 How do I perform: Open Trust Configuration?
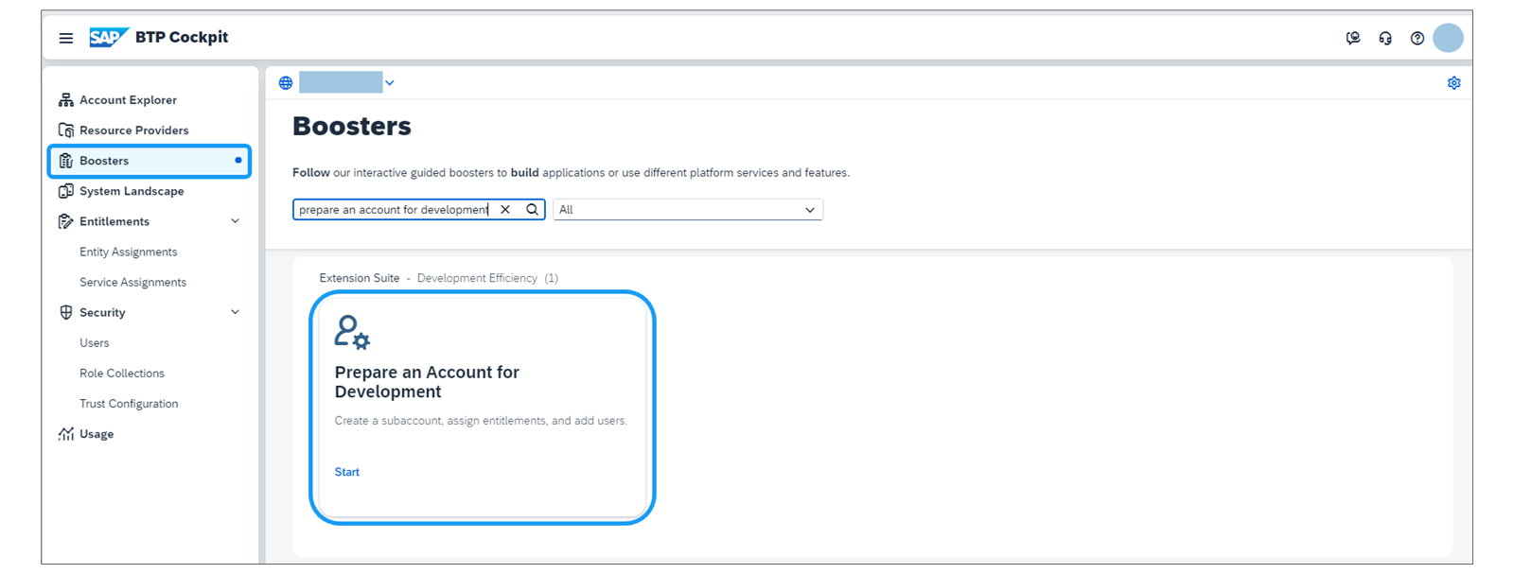129,403
